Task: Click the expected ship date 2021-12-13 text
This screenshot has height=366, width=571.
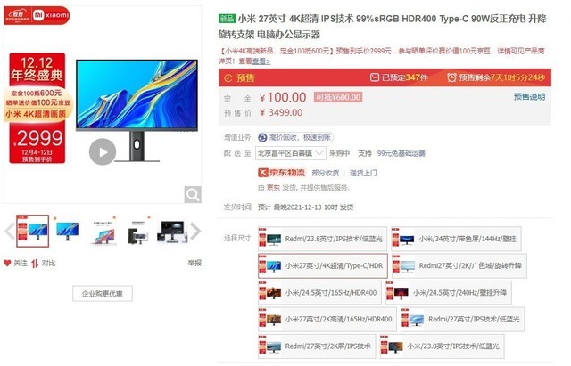Action: pos(305,207)
